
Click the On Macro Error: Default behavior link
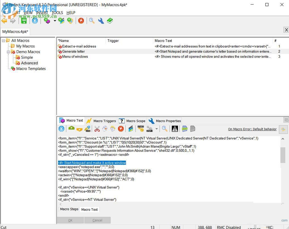pyautogui.click(x=252, y=129)
